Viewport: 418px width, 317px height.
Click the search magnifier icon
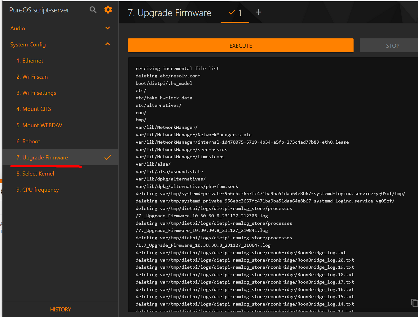[x=93, y=10]
